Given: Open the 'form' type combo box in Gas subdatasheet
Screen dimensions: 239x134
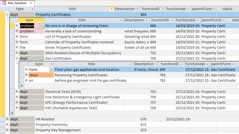Looking at the screenshot, I should pos(51,70).
